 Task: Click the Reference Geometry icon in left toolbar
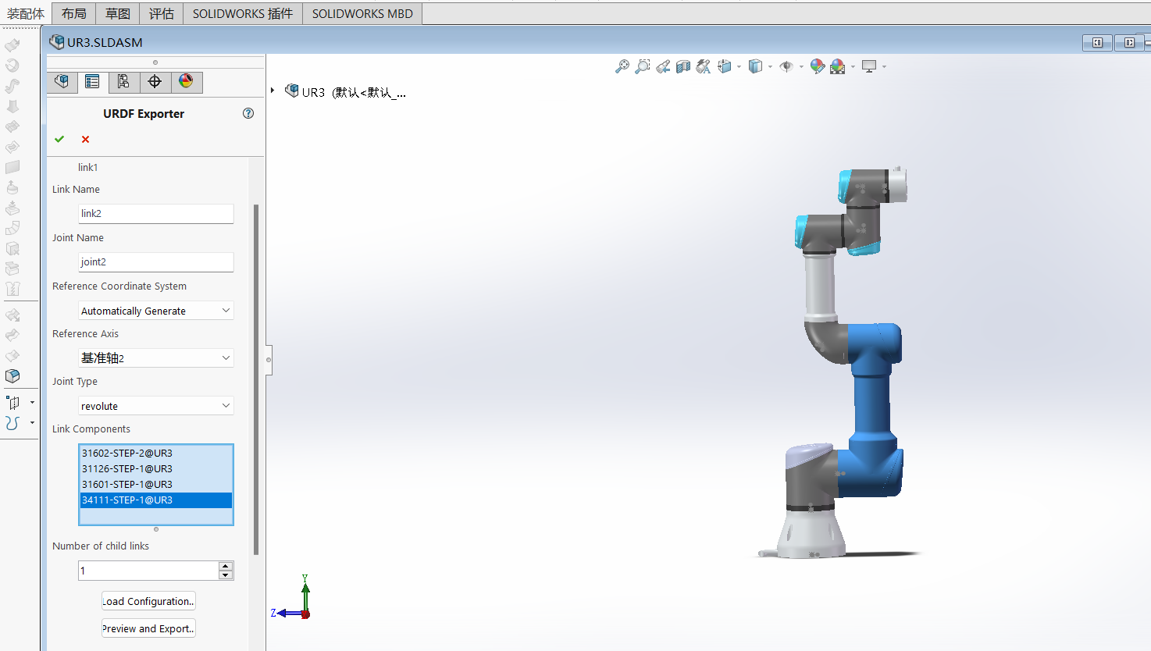point(13,402)
